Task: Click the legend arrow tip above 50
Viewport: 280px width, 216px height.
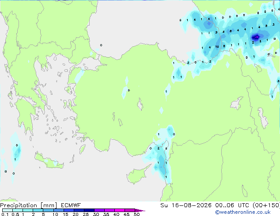Action: tap(140, 210)
